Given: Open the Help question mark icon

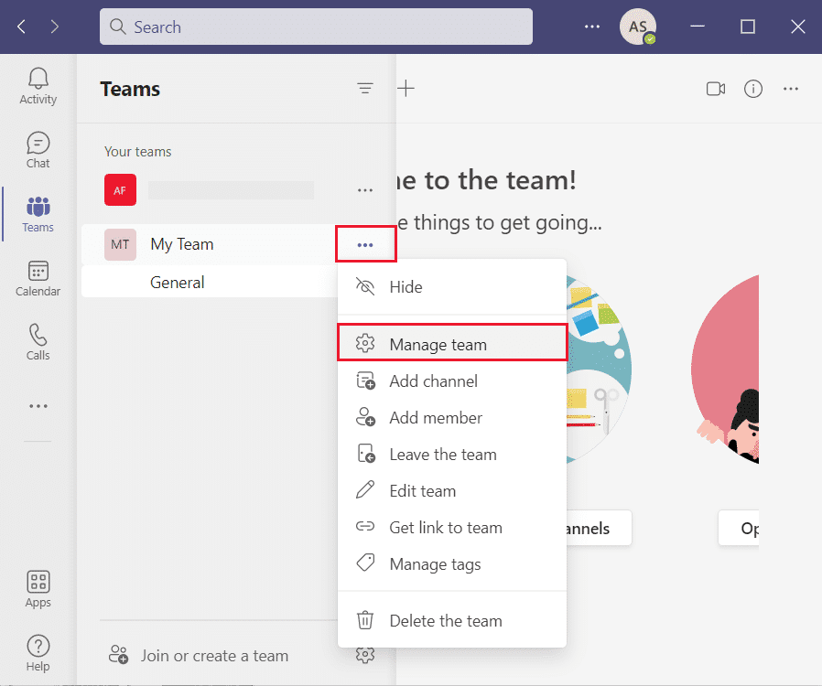Looking at the screenshot, I should [x=38, y=653].
